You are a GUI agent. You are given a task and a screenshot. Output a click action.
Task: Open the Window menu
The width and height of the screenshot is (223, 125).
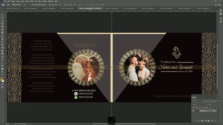51,1
